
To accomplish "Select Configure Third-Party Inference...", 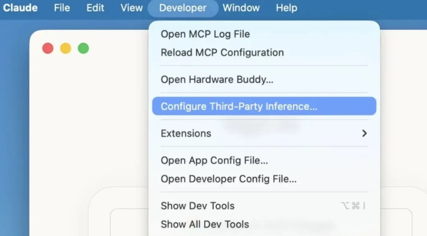I will [264, 106].
